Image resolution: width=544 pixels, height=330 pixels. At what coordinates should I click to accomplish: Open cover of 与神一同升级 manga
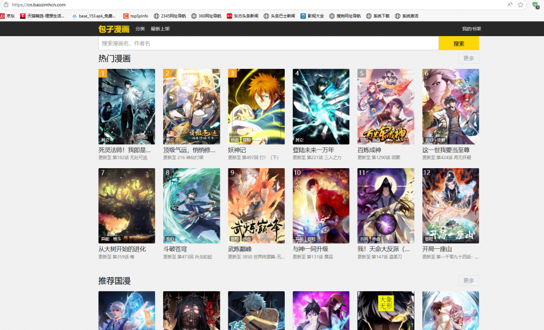[x=321, y=206]
